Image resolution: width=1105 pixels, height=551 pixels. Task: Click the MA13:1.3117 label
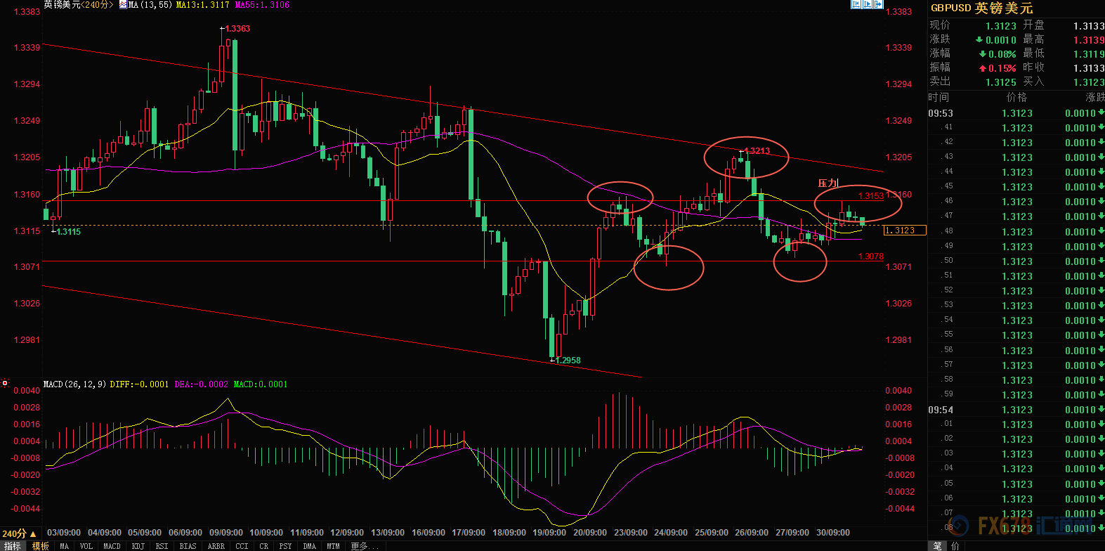202,5
